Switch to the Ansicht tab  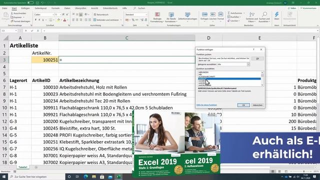94,8
